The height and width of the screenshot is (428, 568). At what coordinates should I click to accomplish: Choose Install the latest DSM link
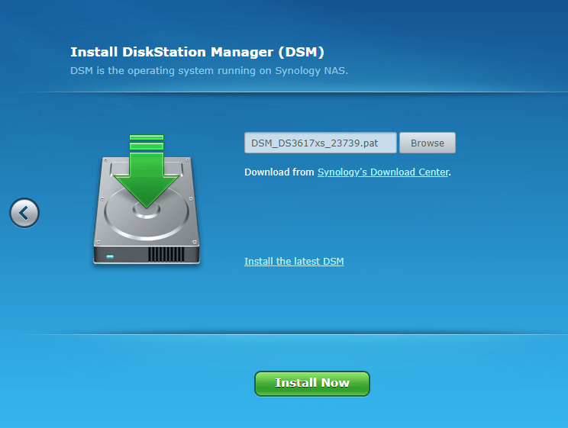(294, 262)
